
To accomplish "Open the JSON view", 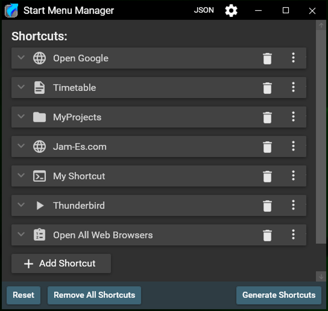I will pos(204,10).
